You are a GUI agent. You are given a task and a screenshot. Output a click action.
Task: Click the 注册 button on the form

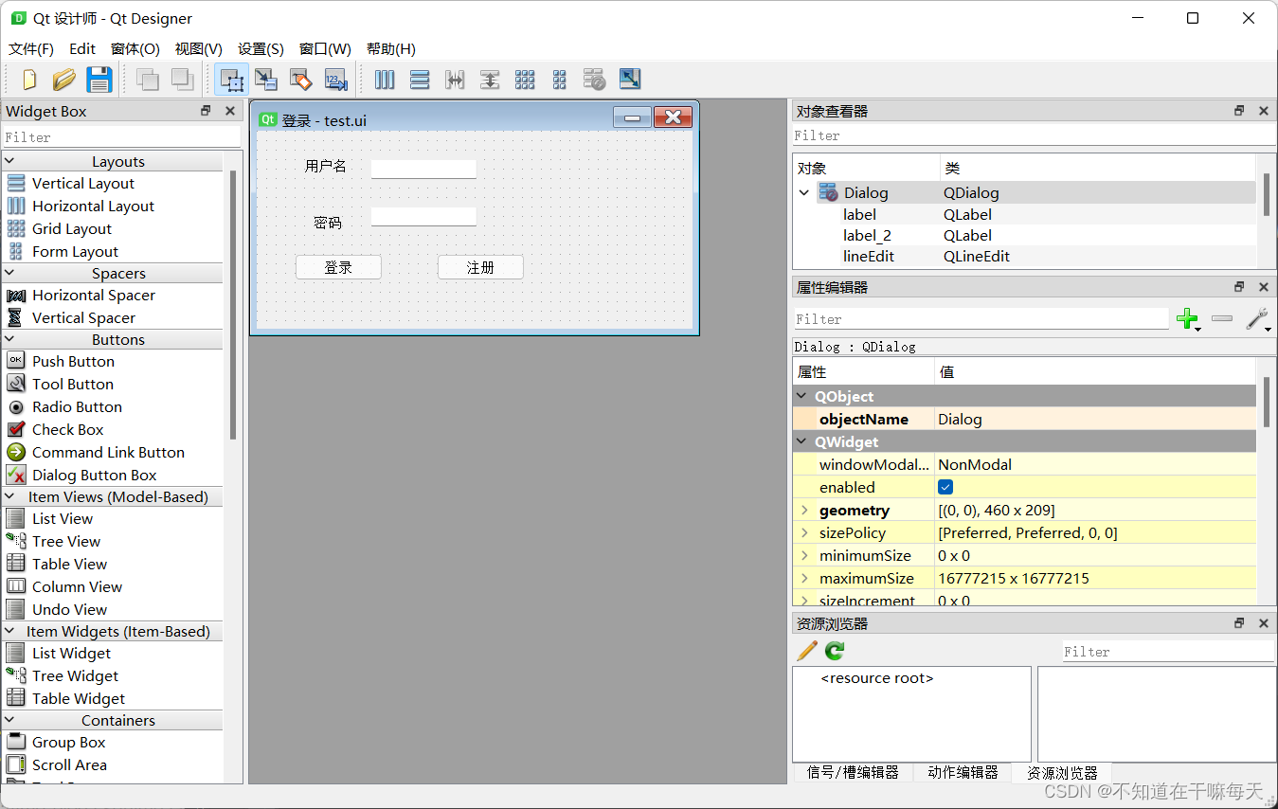click(x=480, y=267)
